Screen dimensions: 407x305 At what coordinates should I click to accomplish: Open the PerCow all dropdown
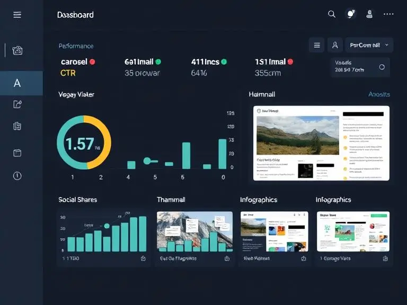click(x=369, y=46)
